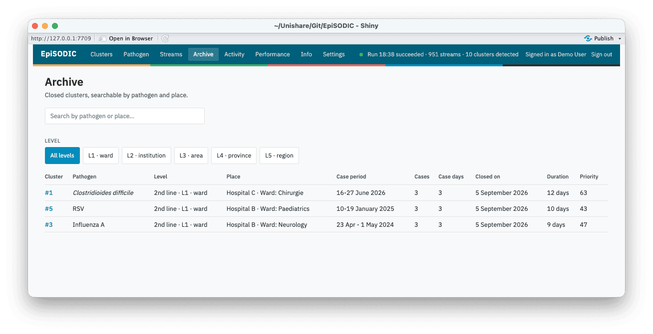Click priority value 43
653x334 pixels.
tap(583, 208)
